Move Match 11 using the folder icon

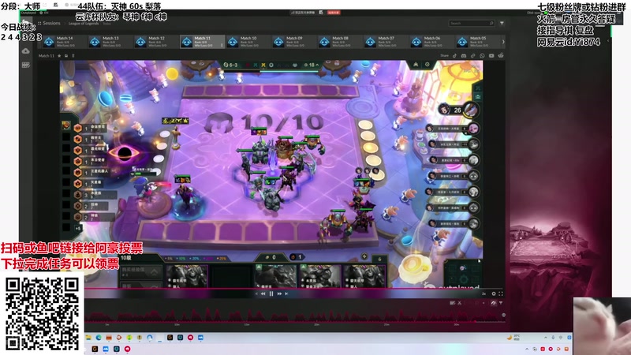[x=66, y=55]
